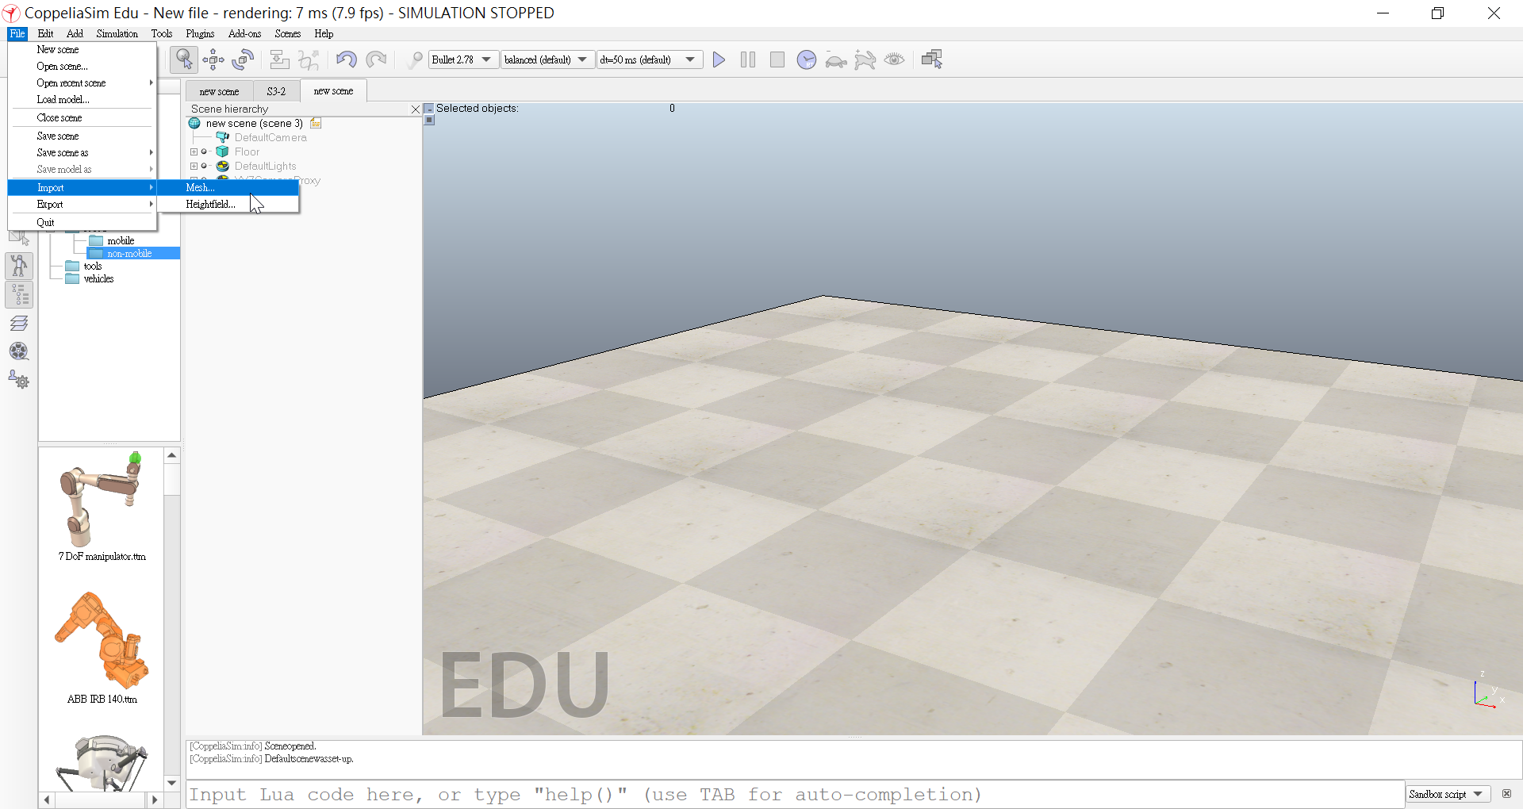Click the object selection sidebar icon
The width and height of the screenshot is (1523, 809).
[19, 237]
